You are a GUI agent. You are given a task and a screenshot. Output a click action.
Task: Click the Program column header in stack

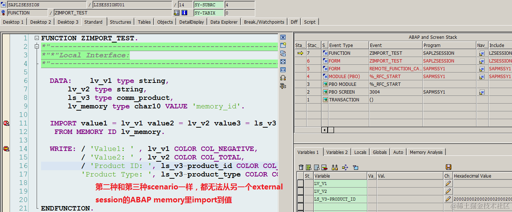pyautogui.click(x=449, y=45)
